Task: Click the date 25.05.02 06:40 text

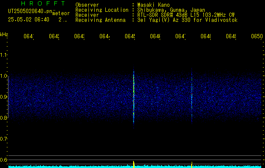Action: click(x=29, y=20)
